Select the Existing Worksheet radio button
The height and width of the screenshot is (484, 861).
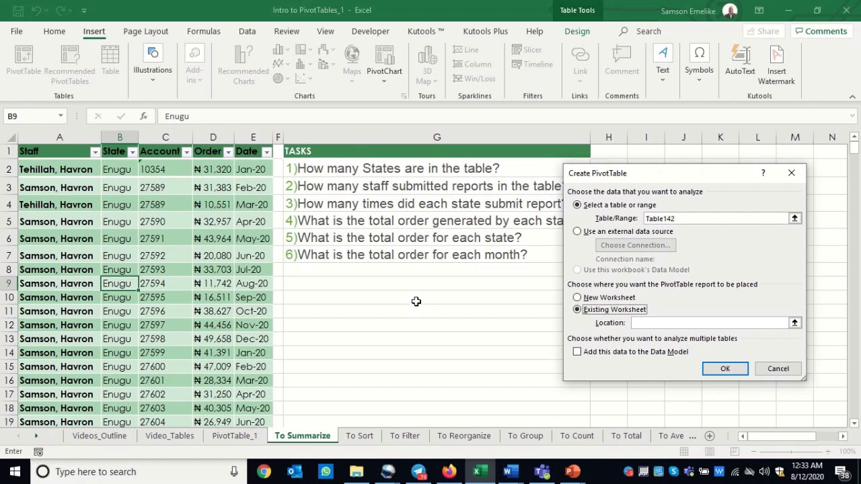coord(577,309)
